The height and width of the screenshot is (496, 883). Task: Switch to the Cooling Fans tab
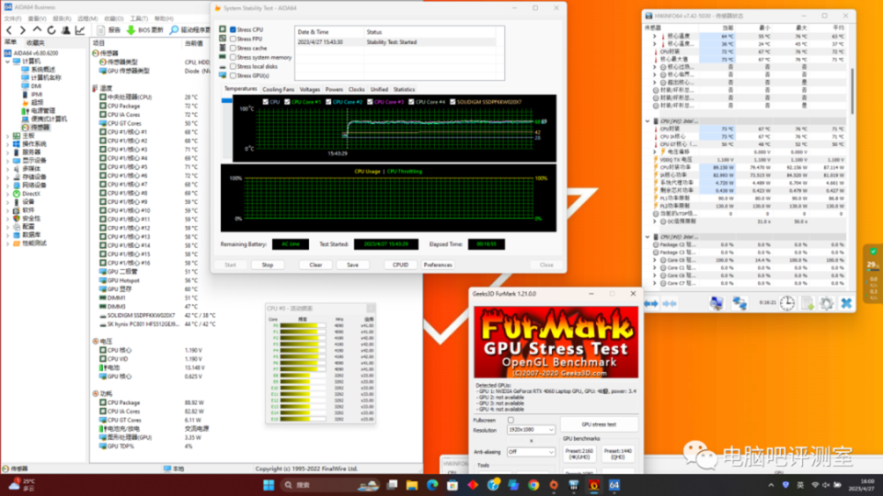point(278,89)
